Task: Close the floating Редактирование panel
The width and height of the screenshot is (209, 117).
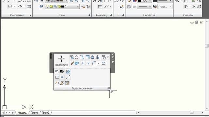Action: 113,54
